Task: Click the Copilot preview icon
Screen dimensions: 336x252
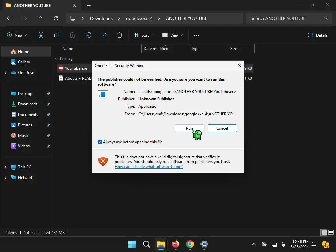Action: (x=326, y=244)
